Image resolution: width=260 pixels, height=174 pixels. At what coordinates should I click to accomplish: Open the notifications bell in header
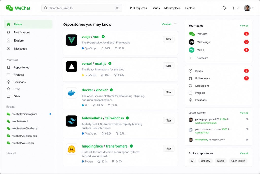tap(224, 8)
